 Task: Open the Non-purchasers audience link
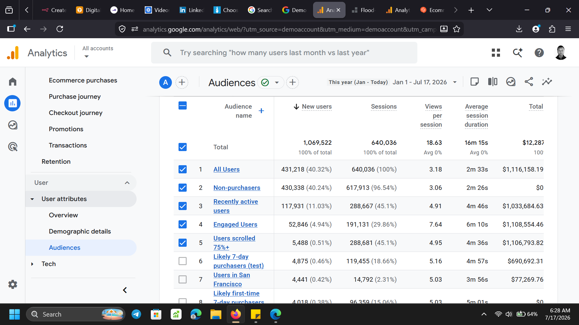pos(237,187)
